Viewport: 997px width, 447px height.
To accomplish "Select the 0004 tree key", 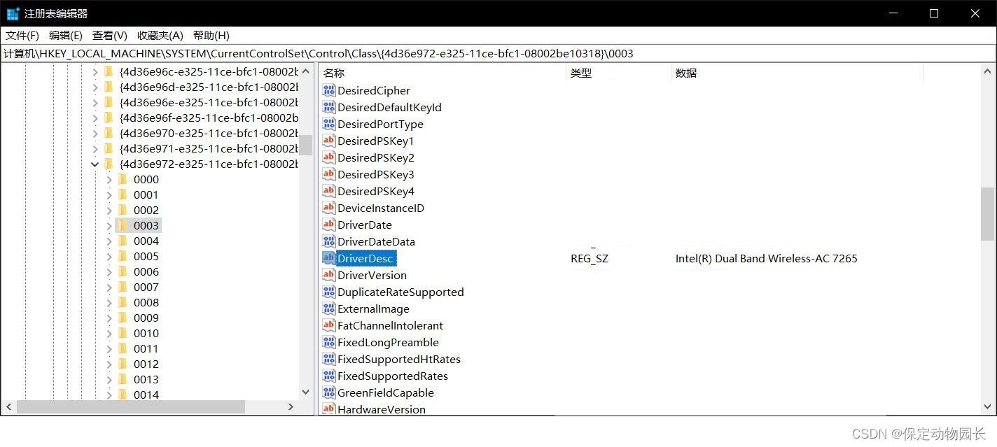I will pyautogui.click(x=146, y=241).
